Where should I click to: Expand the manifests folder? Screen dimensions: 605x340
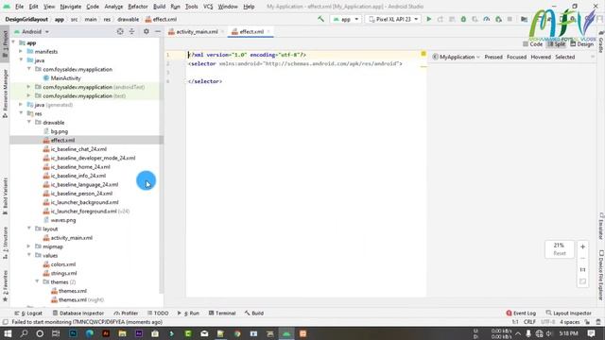[21, 51]
